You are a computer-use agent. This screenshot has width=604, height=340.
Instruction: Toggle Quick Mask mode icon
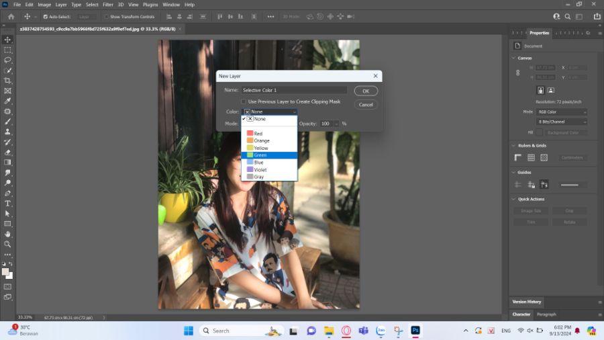coord(7,287)
